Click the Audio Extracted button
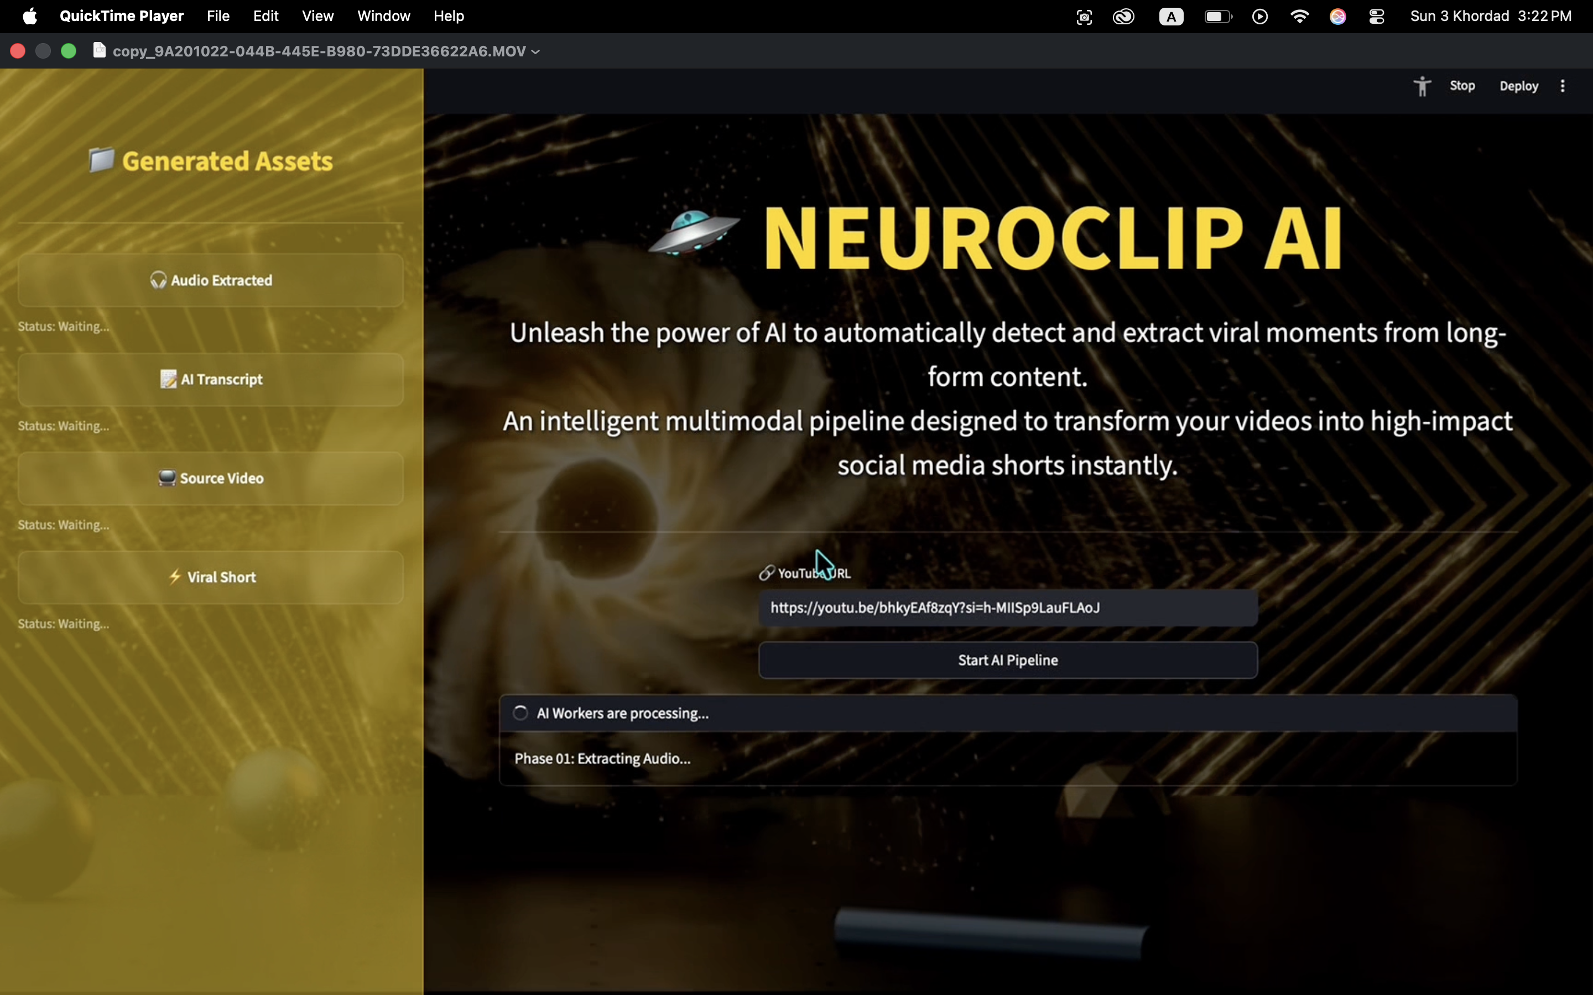 (211, 280)
